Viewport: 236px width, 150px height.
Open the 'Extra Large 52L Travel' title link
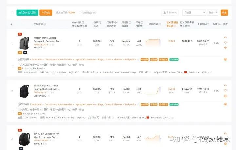click(x=47, y=87)
